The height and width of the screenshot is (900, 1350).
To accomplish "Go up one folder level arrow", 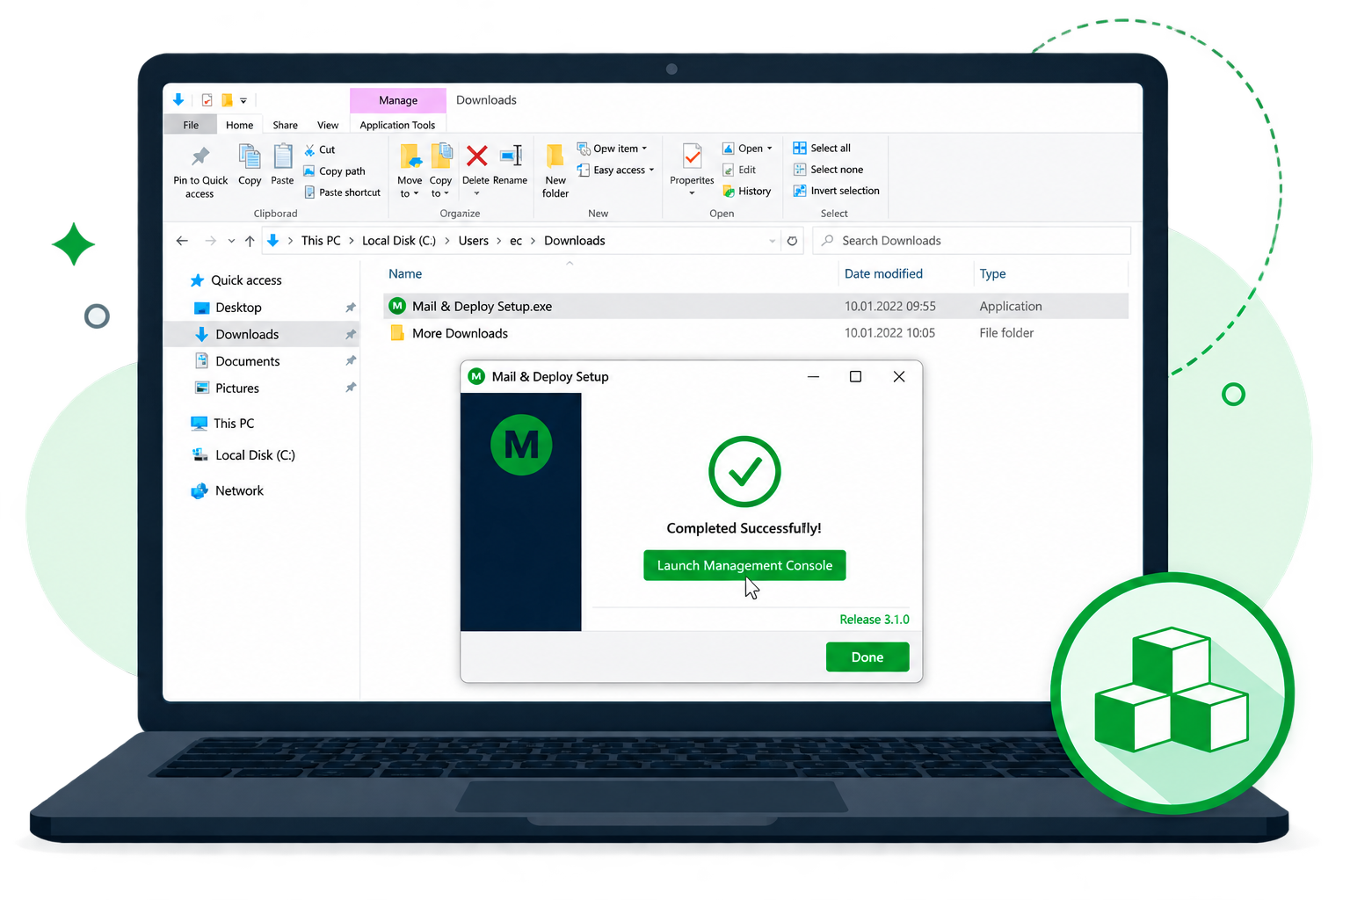I will (x=250, y=241).
